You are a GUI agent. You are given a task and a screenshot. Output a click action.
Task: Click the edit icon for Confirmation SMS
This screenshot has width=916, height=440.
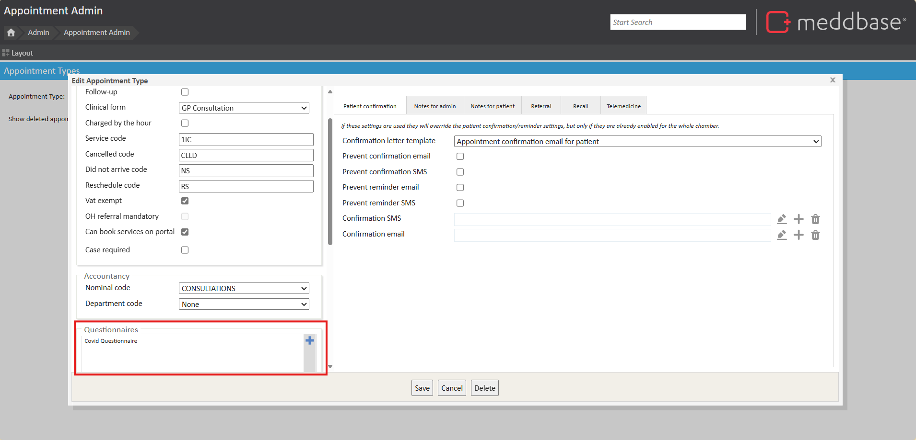pos(782,219)
